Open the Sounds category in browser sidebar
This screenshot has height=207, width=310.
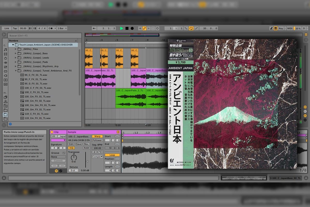click(5, 50)
